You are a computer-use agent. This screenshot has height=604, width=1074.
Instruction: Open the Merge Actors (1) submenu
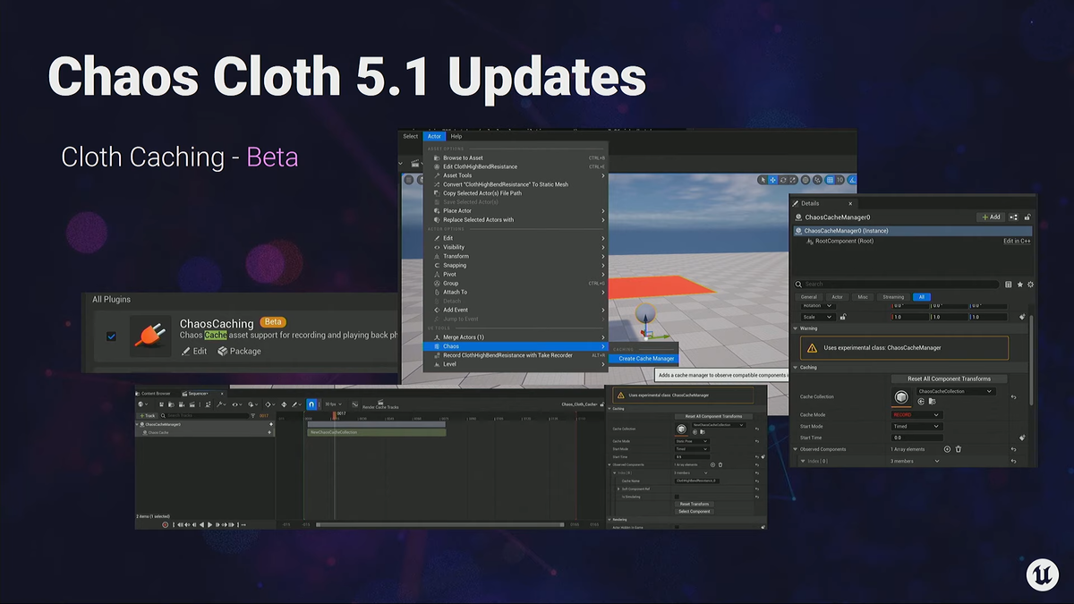point(516,337)
